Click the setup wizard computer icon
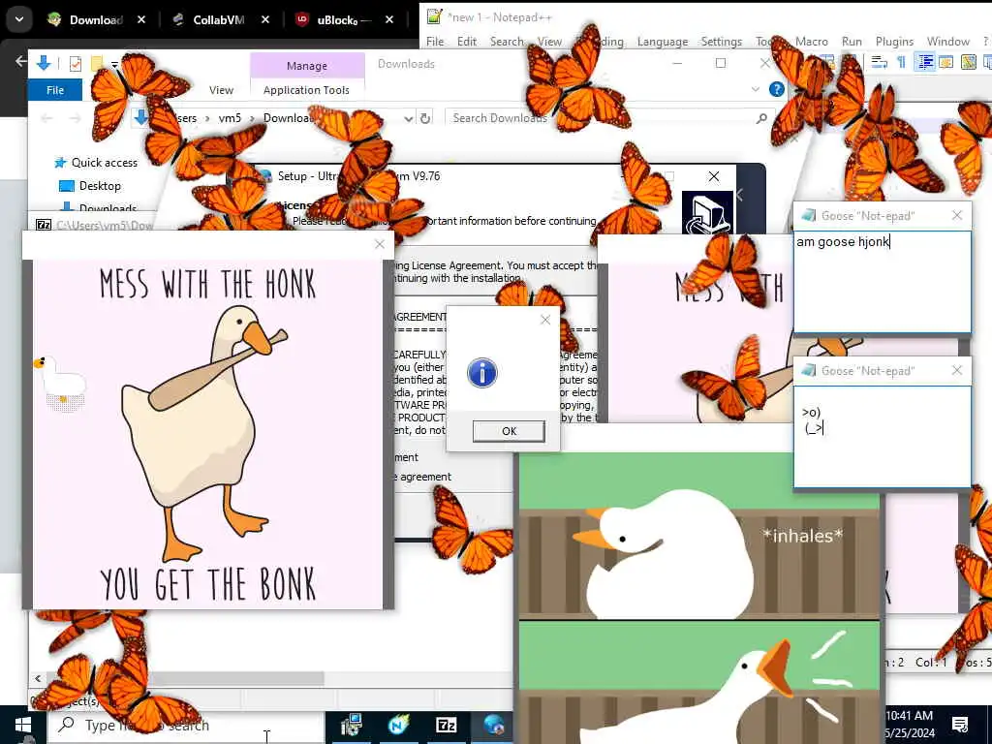The height and width of the screenshot is (744, 992). tap(707, 213)
